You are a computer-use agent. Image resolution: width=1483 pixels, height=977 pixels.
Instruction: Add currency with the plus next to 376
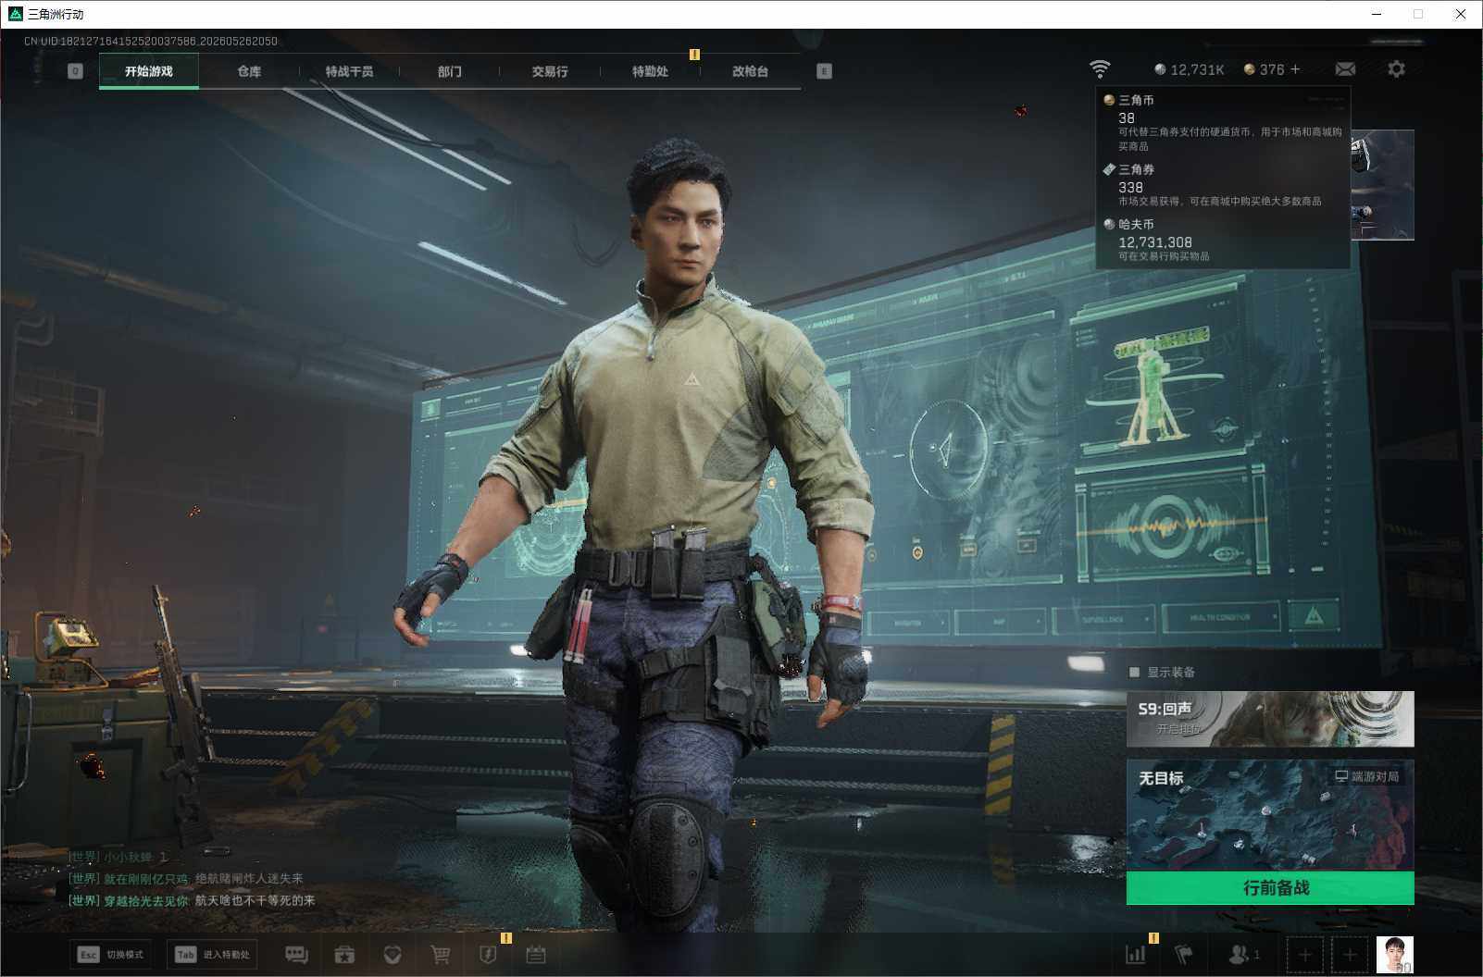click(1295, 69)
